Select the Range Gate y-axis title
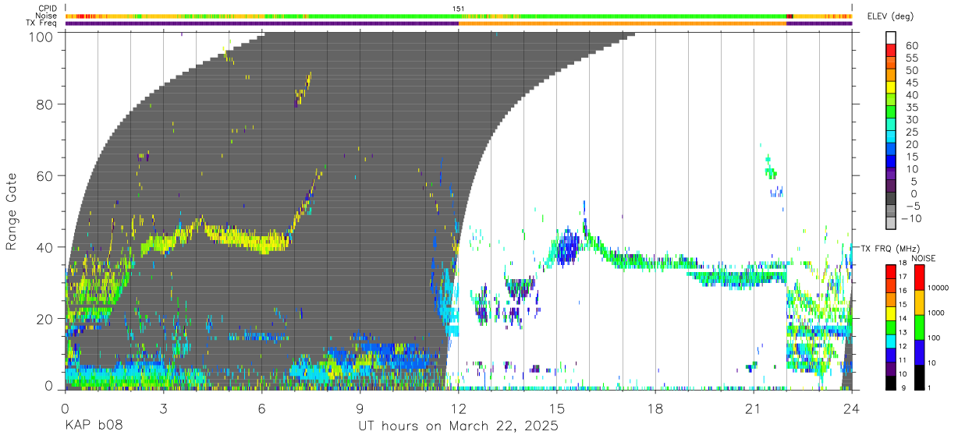 [12, 211]
